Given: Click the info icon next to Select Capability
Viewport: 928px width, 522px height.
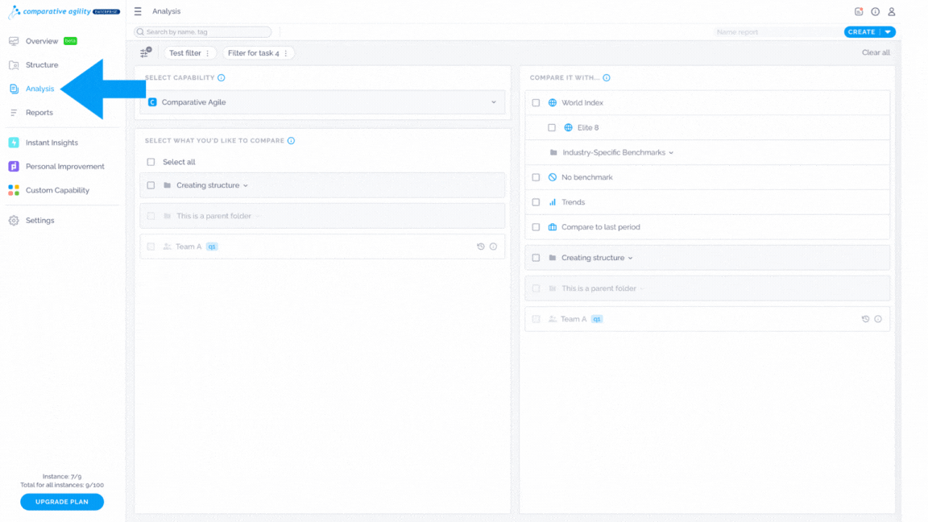Looking at the screenshot, I should coord(222,77).
